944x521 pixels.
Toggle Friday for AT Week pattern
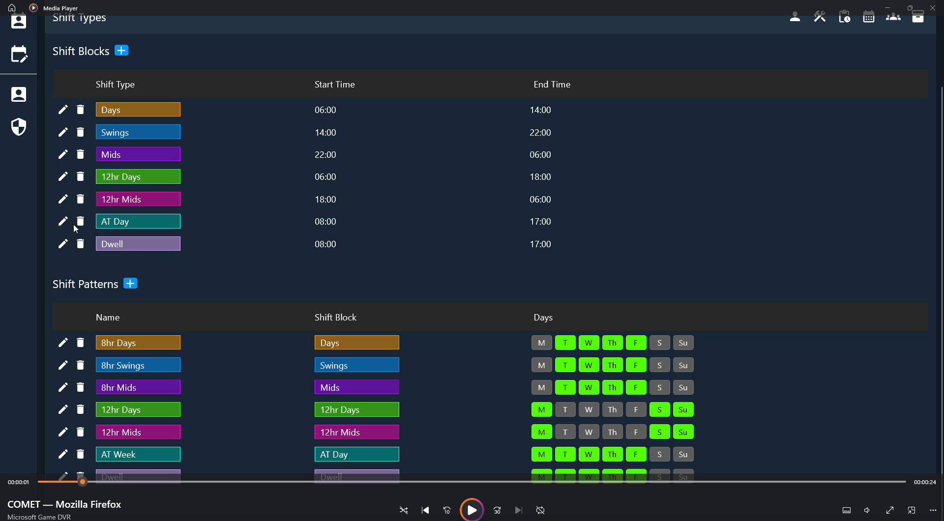636,454
